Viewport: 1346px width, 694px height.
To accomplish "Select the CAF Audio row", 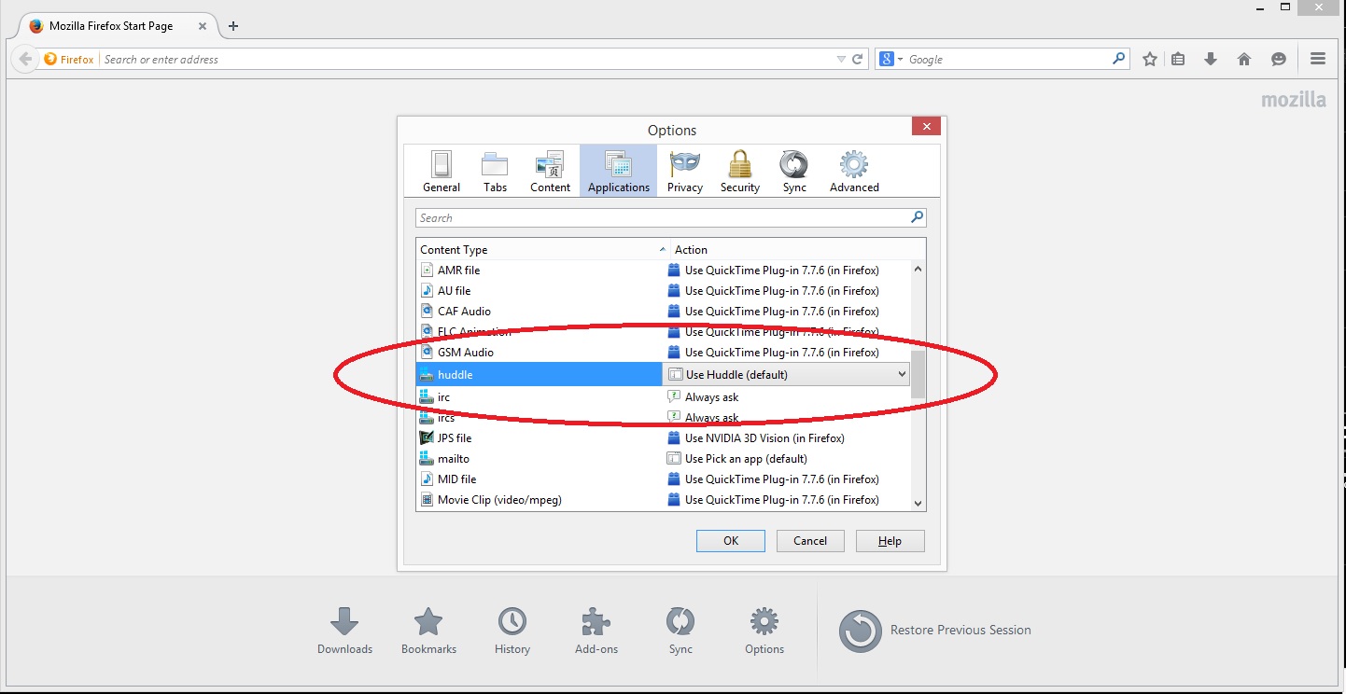I will 663,311.
